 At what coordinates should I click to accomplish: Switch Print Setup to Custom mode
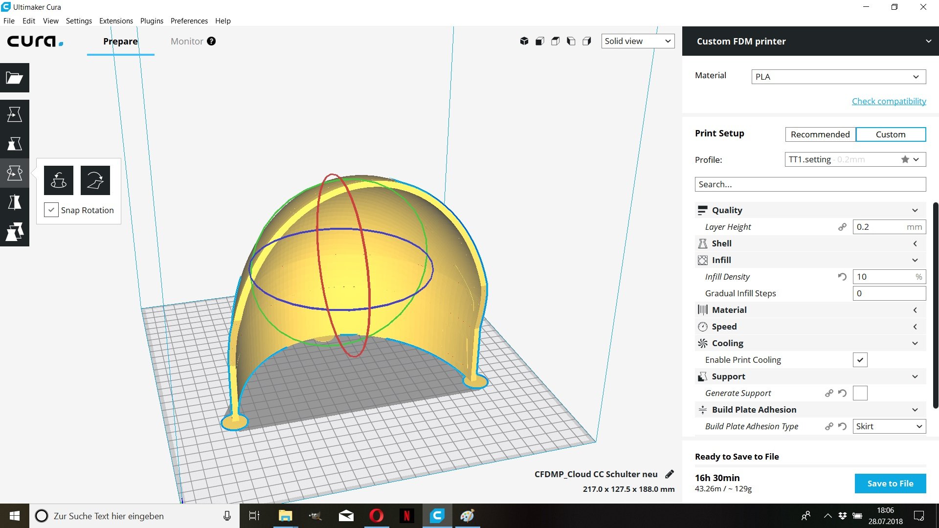click(891, 134)
